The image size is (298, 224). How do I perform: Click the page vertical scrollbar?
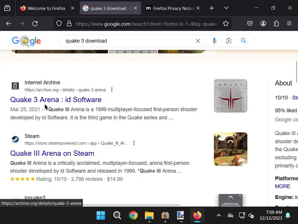tap(297, 72)
